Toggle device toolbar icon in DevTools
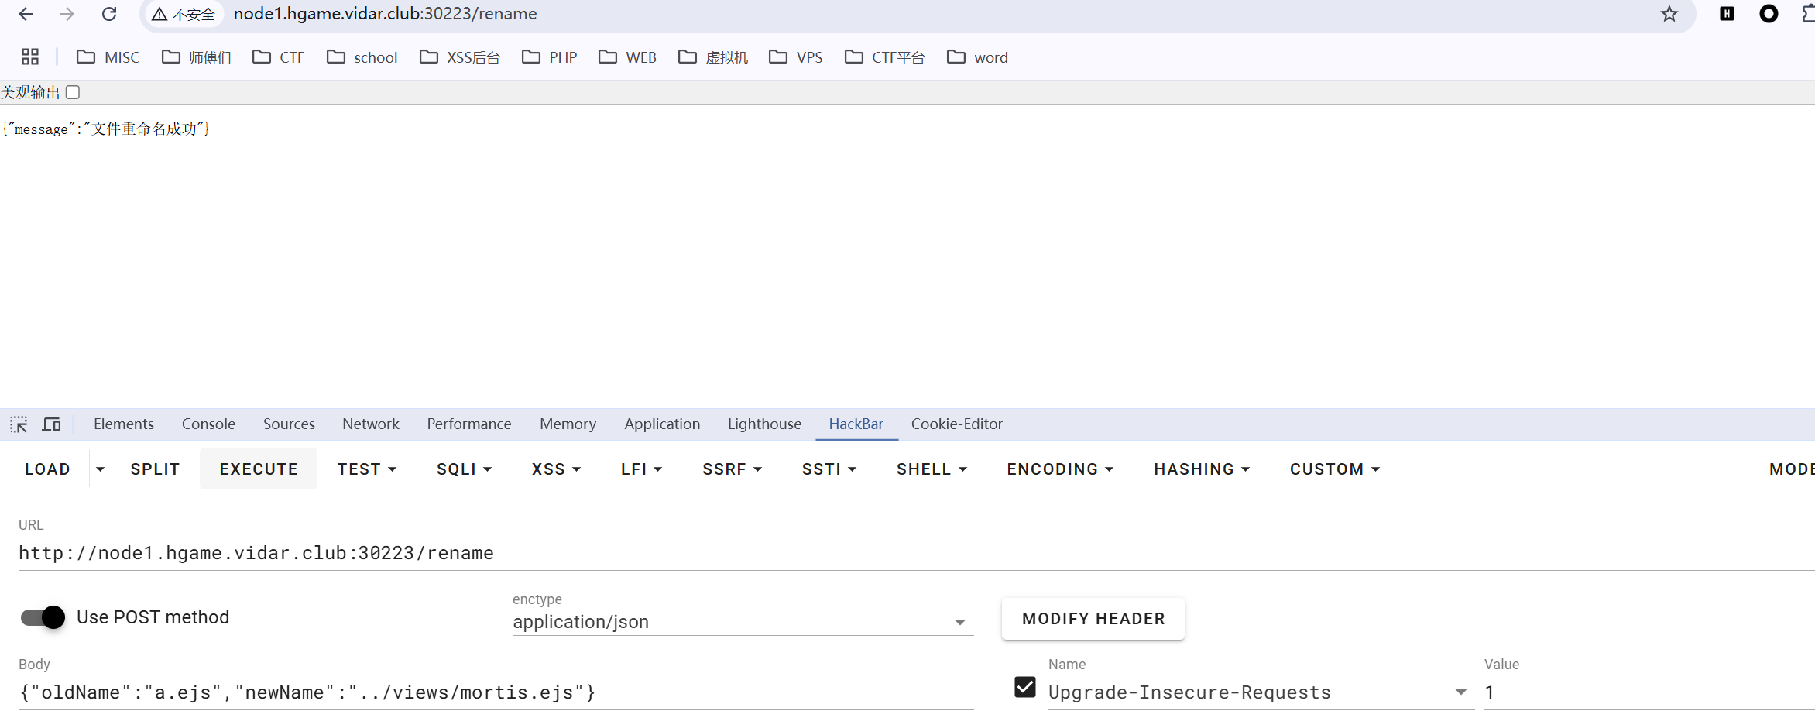 pos(51,424)
